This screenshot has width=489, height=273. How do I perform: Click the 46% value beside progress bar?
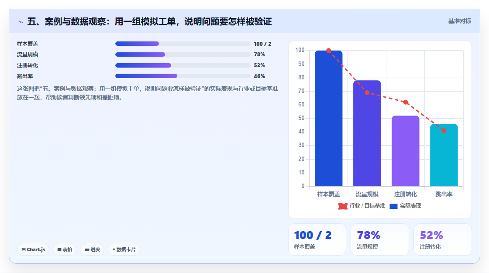click(259, 76)
